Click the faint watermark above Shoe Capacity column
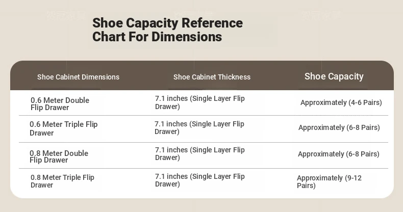Image resolution: width=403 pixels, height=212 pixels. coord(321,15)
